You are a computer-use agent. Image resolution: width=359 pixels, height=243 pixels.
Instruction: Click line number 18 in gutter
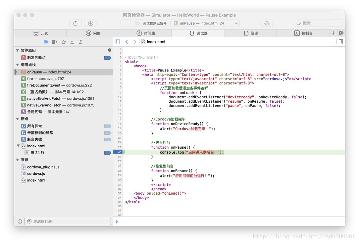[x=120, y=124]
